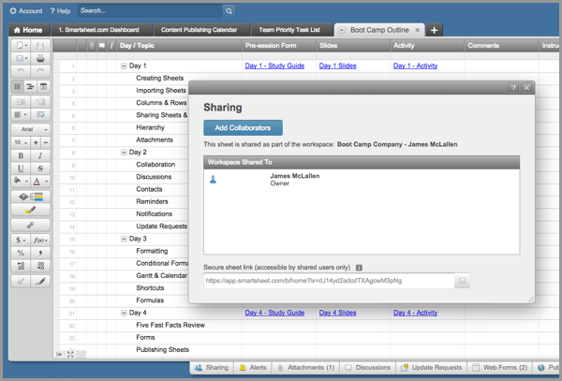The height and width of the screenshot is (381, 562).
Task: Collapse the Day 2 section
Action: [x=124, y=152]
